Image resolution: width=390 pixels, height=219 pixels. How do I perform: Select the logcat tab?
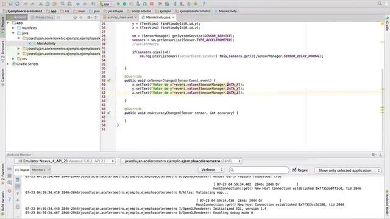pyautogui.click(x=22, y=170)
